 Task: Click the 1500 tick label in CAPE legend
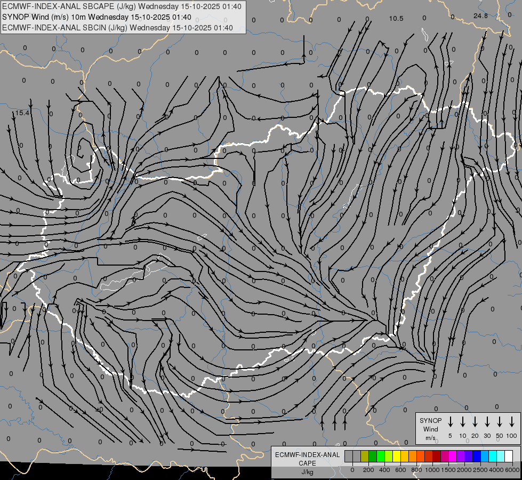[x=448, y=470]
